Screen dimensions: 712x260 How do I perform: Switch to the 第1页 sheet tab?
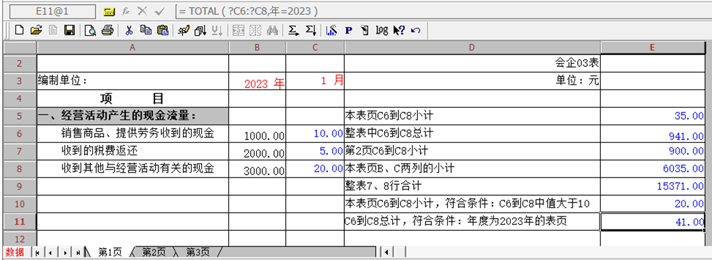coord(110,252)
